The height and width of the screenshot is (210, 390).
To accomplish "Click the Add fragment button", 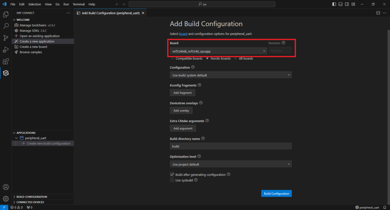I will coord(183,93).
